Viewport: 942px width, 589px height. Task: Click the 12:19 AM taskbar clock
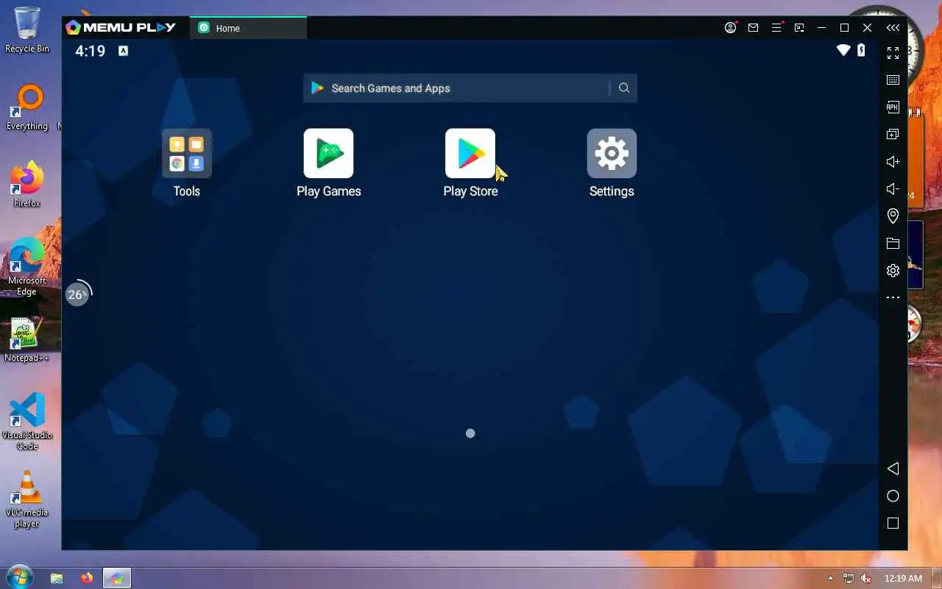[903, 579]
